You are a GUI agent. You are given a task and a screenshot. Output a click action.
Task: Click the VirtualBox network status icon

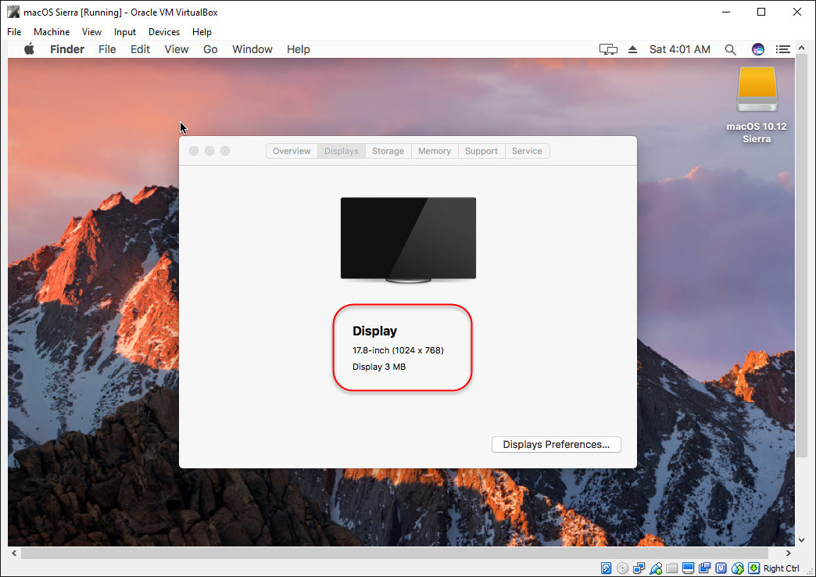click(x=639, y=568)
